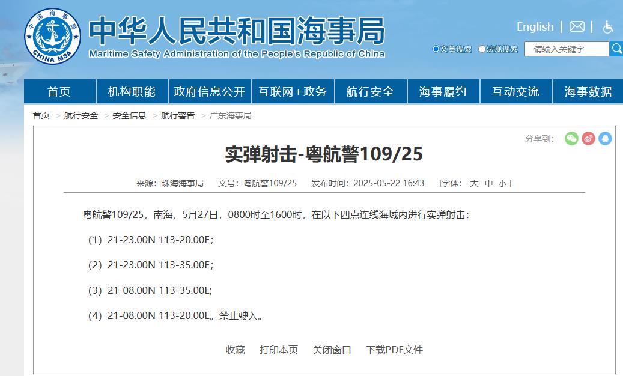Click the keyword search input field
Viewport: 623px width, 376px height.
click(x=566, y=49)
